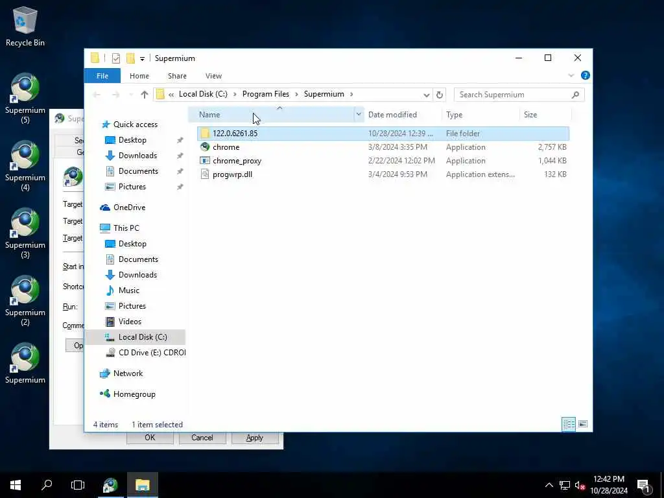
Task: Open the address bar history dropdown
Action: point(427,95)
